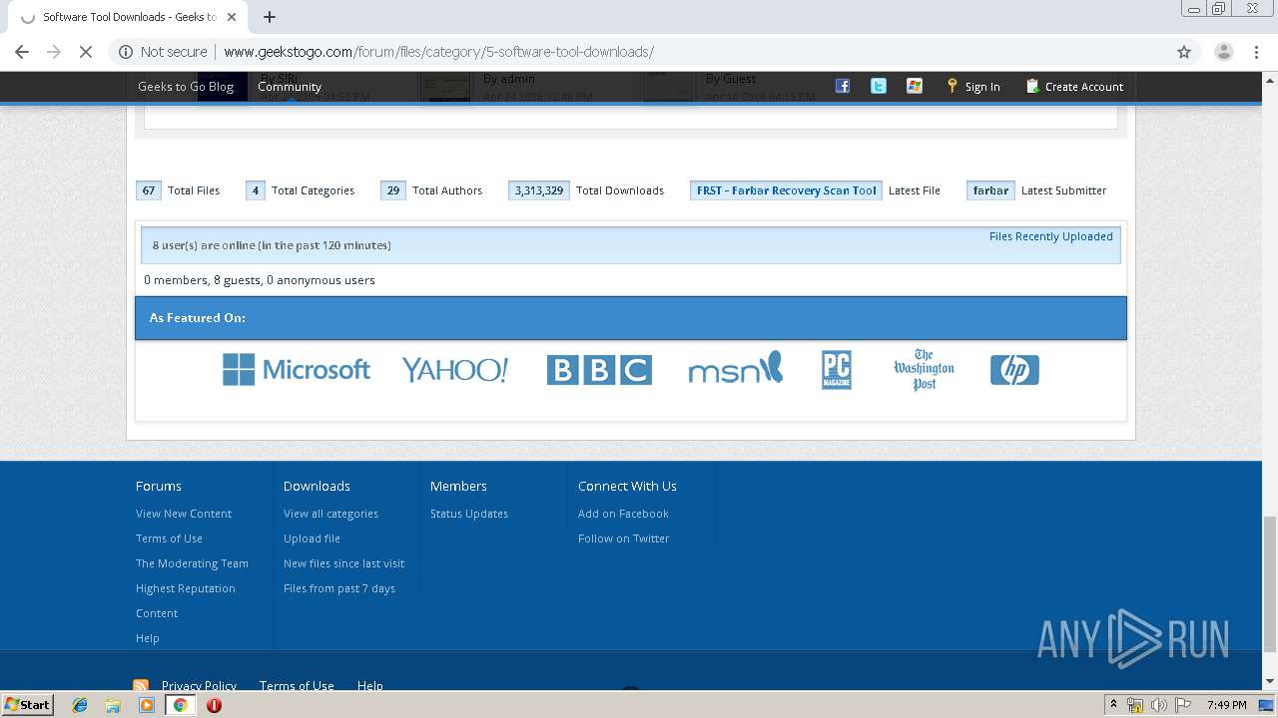This screenshot has width=1278, height=718.
Task: Click Files Recently Uploaded link
Action: click(1050, 236)
